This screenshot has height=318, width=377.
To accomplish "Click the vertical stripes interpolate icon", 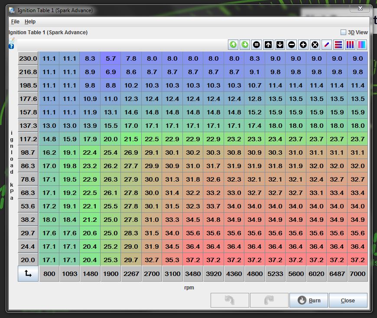I will point(350,45).
